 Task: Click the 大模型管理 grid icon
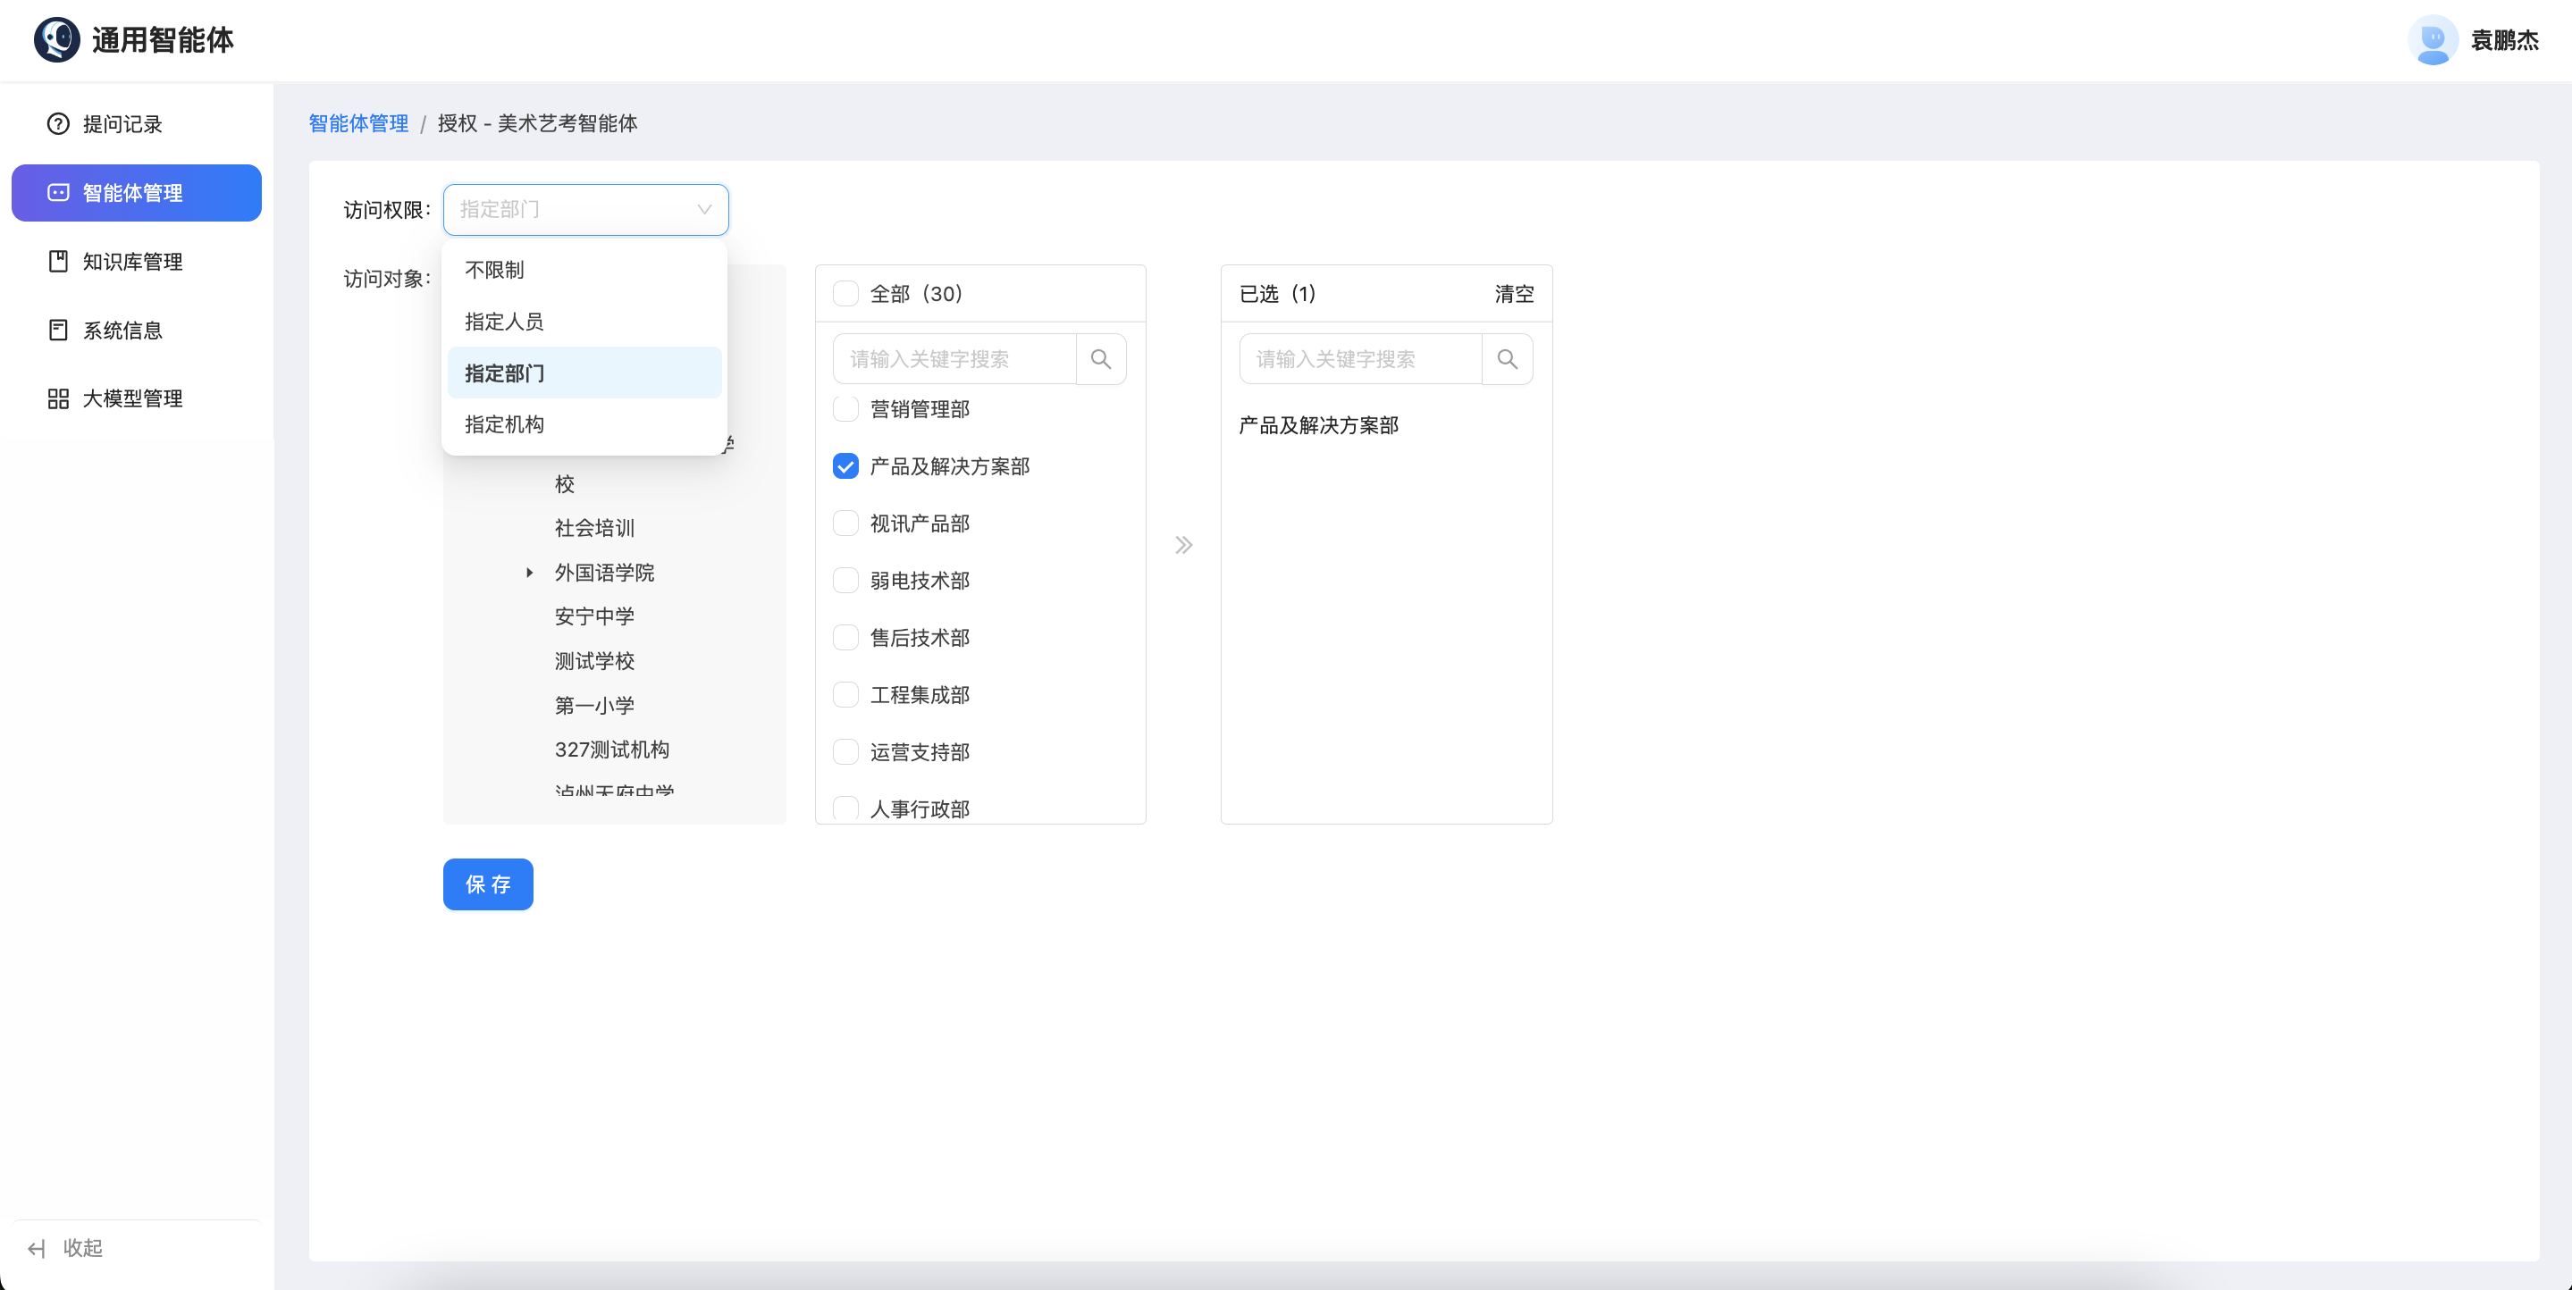tap(58, 398)
